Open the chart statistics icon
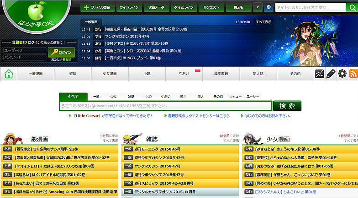 point(319,74)
